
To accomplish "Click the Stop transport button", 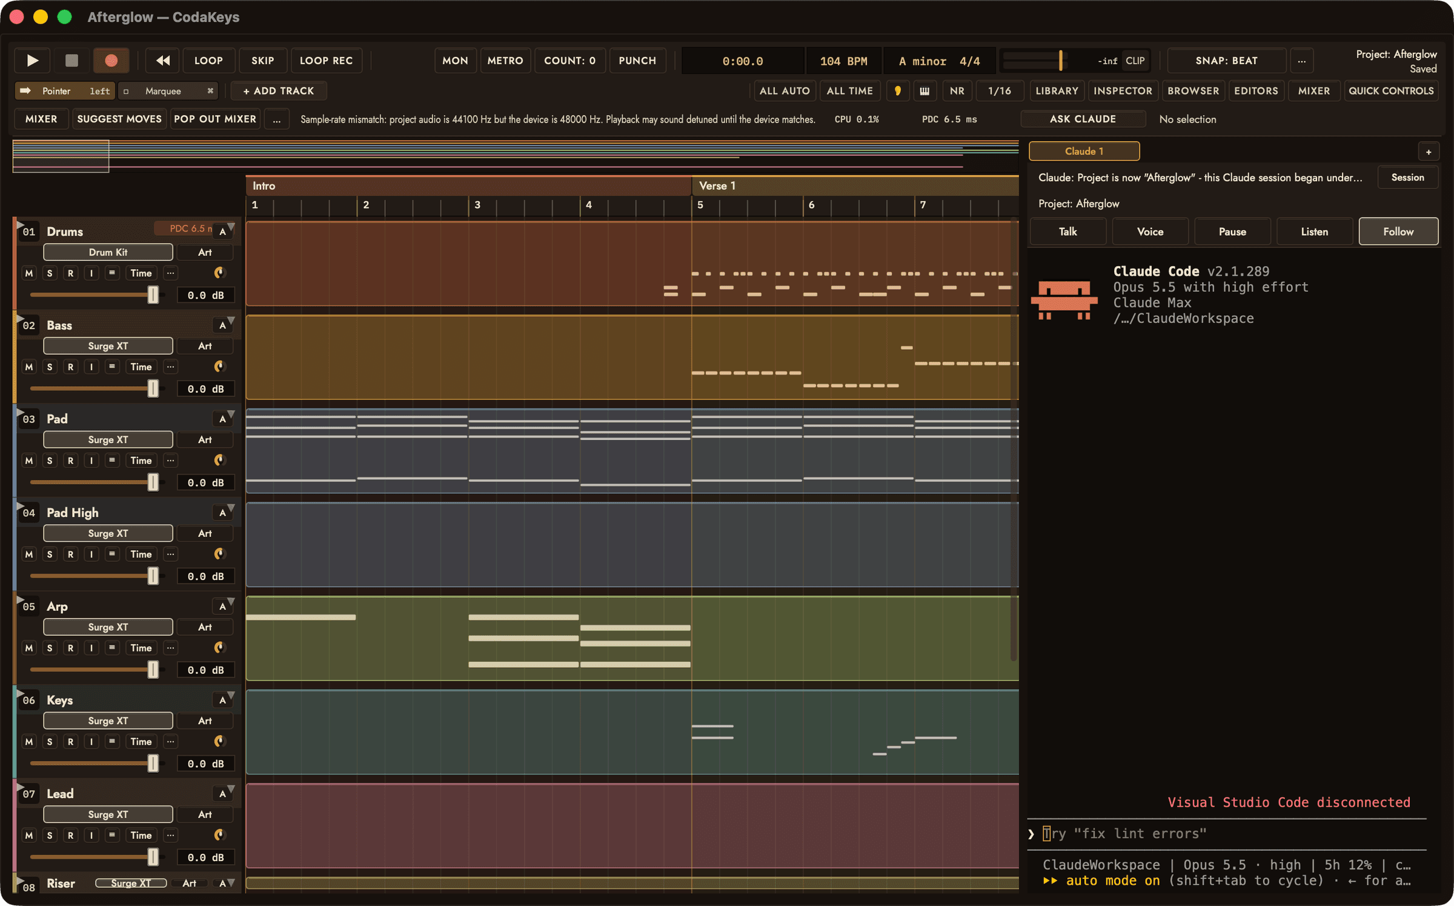I will click(71, 61).
